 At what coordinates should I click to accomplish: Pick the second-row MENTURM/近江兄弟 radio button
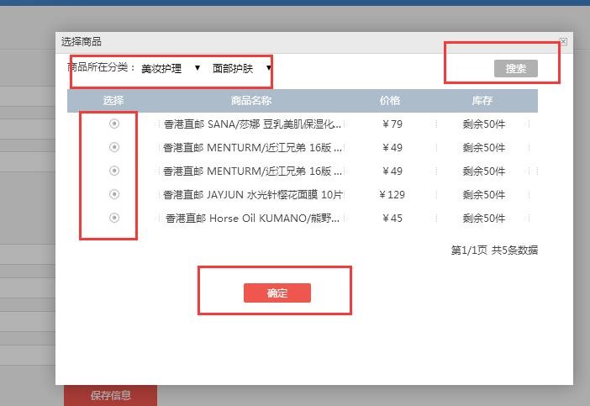114,147
